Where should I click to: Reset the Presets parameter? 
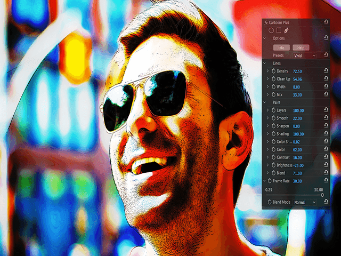(x=326, y=54)
